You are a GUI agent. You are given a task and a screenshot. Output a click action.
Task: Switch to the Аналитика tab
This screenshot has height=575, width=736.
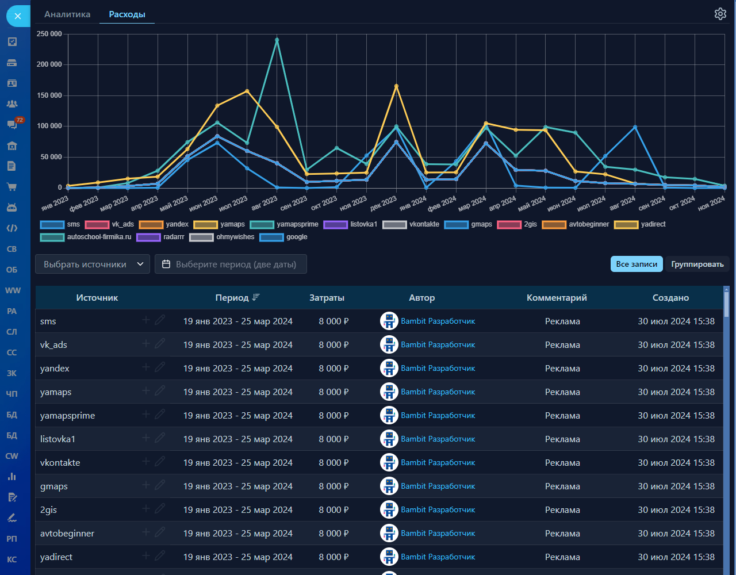[67, 14]
